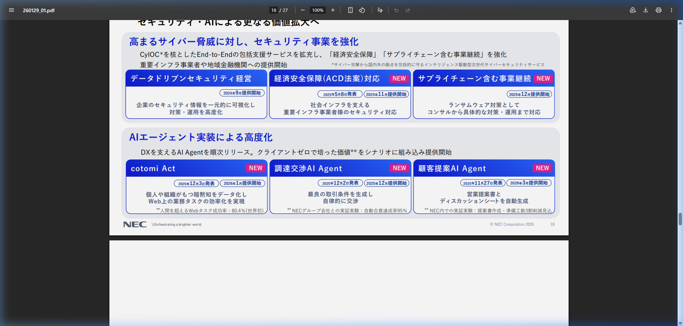
Task: Open the document outline sidebar hamburger
Action: pos(11,10)
